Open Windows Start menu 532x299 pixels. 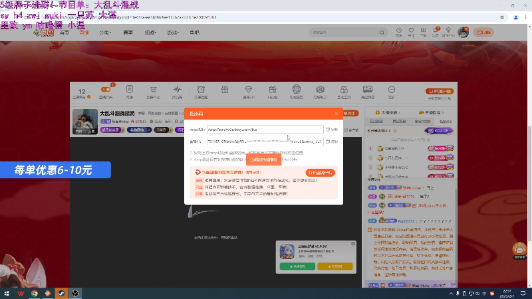[x=7, y=293]
